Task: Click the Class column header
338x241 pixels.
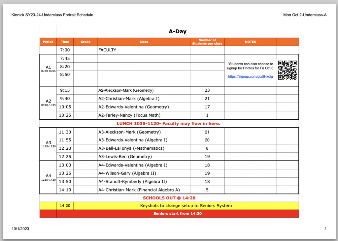Action: [x=144, y=42]
